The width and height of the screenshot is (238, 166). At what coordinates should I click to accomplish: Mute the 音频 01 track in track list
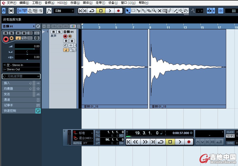click(x=54, y=32)
